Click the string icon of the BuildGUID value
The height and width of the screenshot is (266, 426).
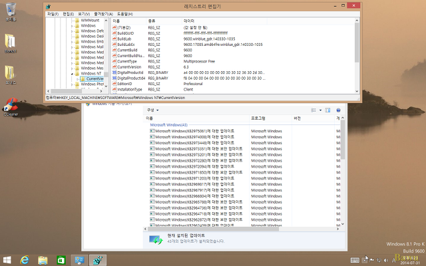(114, 33)
